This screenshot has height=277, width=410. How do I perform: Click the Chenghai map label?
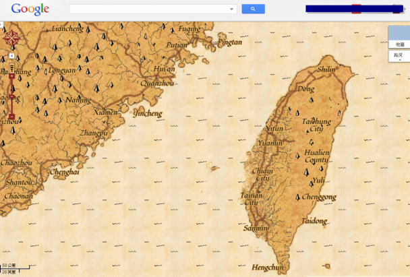(x=65, y=172)
